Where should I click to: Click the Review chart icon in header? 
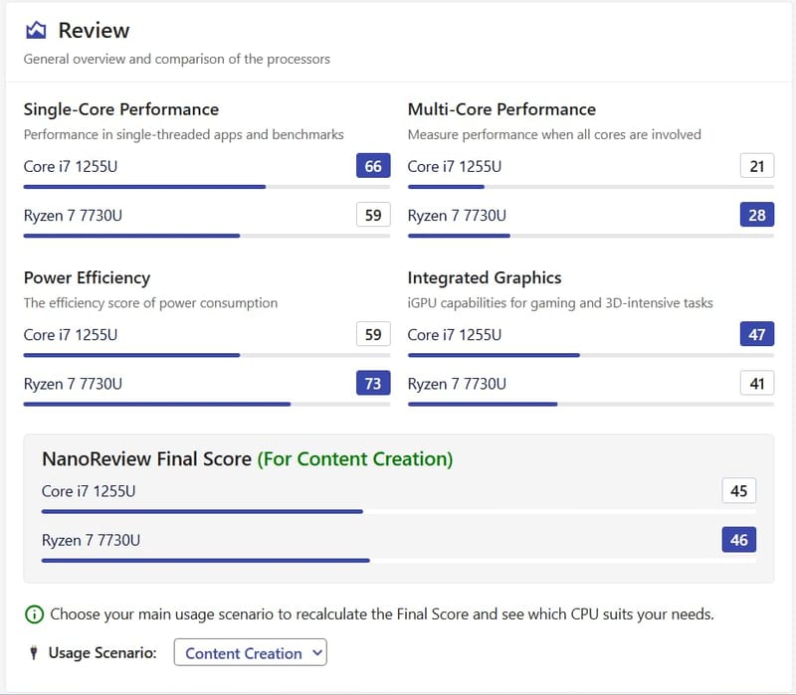click(x=36, y=31)
